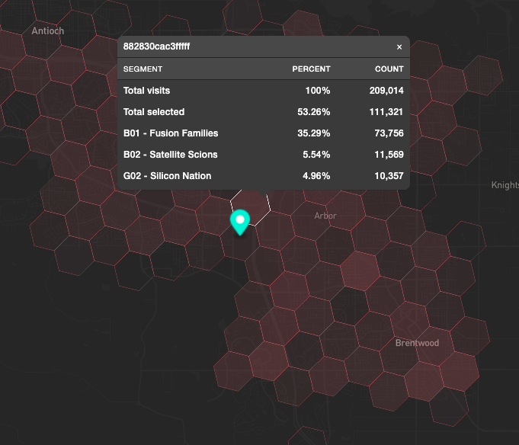This screenshot has width=519, height=445.
Task: Click the 35.29% percent value
Action: [x=313, y=133]
